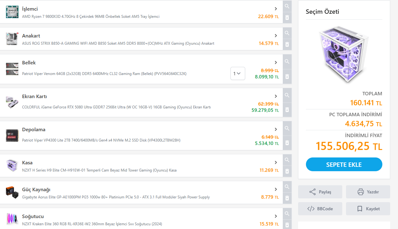Click the 160.141 TL total value
Image resolution: width=398 pixels, height=229 pixels.
[366, 103]
